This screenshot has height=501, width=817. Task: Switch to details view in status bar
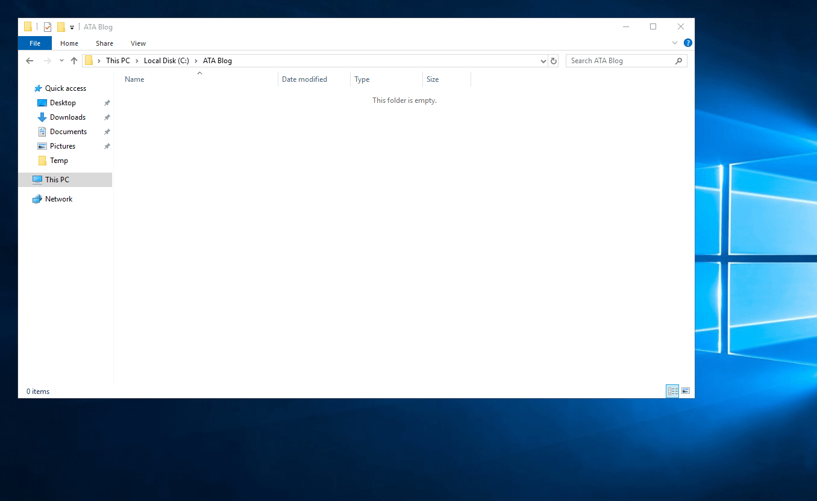(x=672, y=391)
